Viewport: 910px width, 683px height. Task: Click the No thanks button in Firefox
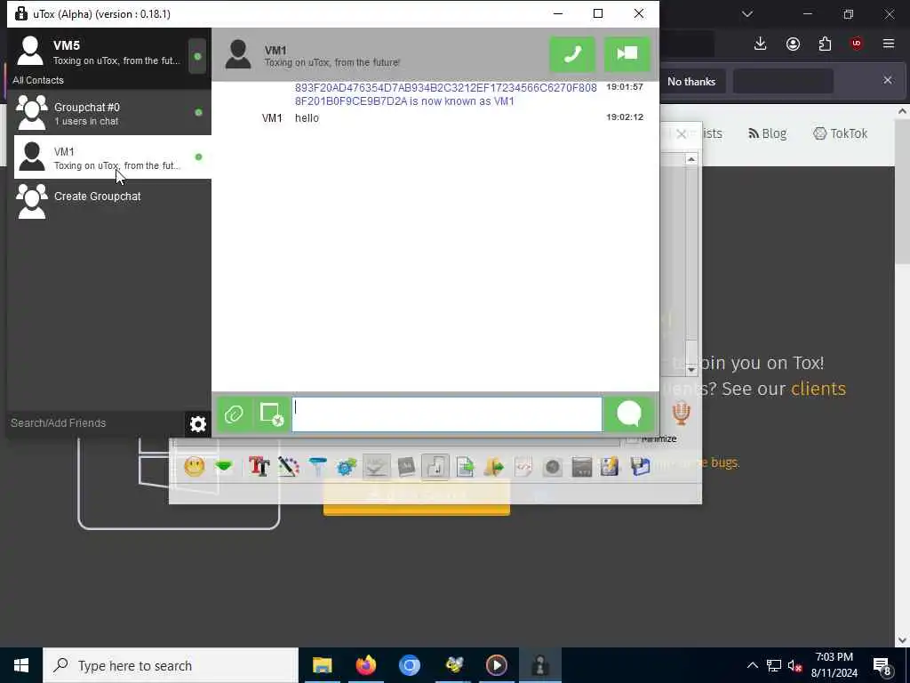[691, 81]
